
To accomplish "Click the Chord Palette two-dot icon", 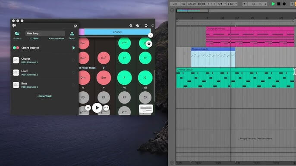I will (x=16, y=48).
